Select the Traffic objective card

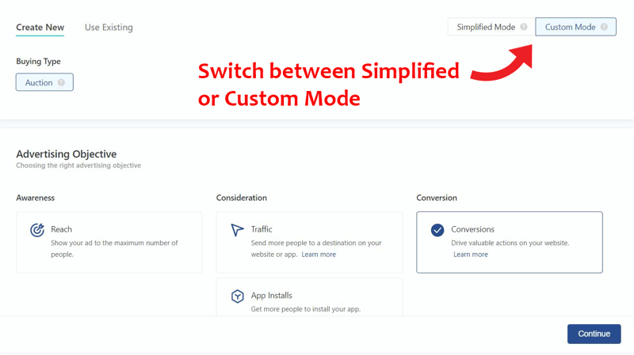(309, 242)
